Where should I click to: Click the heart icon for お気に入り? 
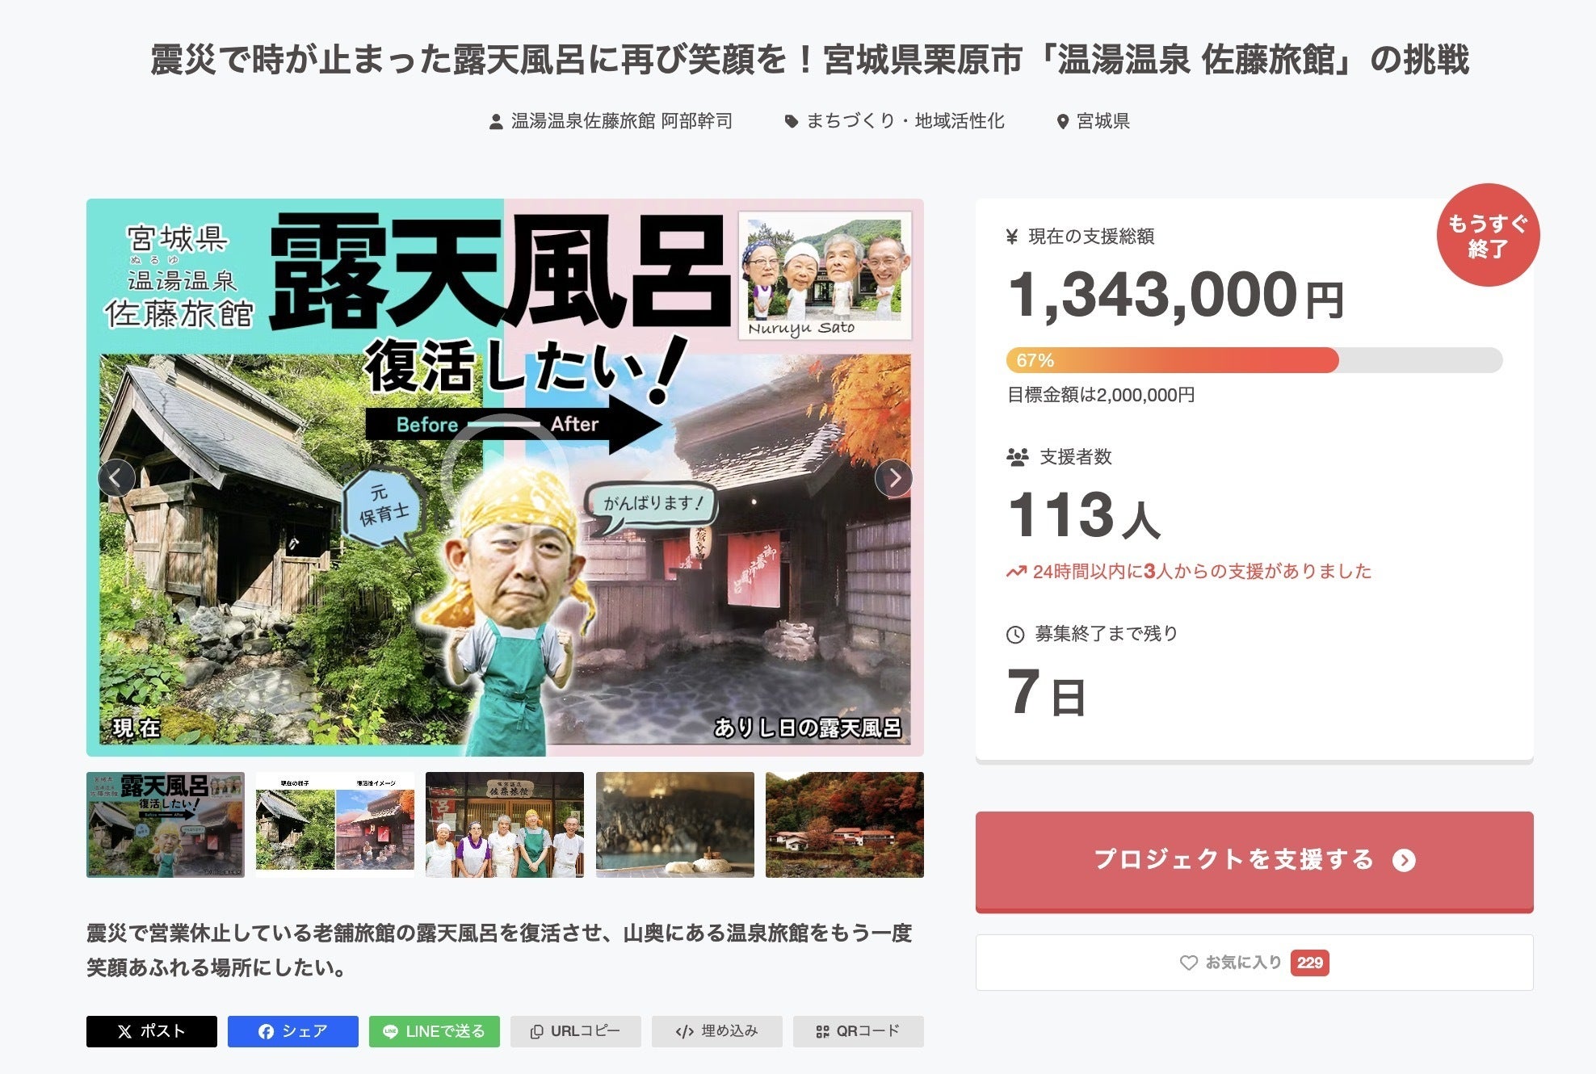coord(1188,963)
